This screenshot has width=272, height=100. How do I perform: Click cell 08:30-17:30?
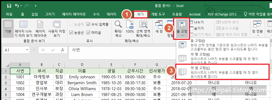[135, 83]
